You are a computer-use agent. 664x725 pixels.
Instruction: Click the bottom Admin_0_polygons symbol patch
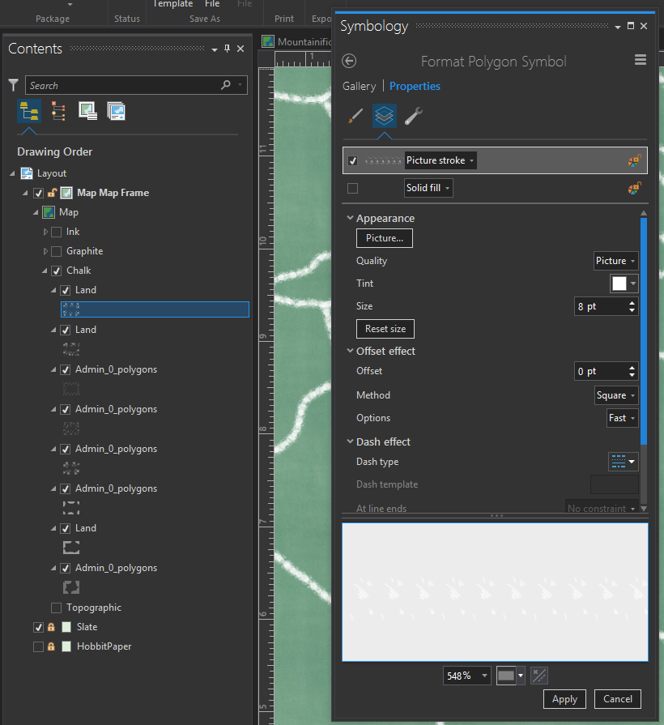(71, 587)
